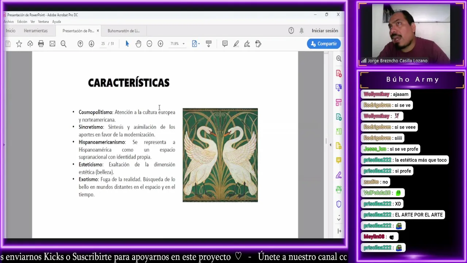
Task: Click the Jorge Brezncho webcam feed
Action: [x=411, y=35]
